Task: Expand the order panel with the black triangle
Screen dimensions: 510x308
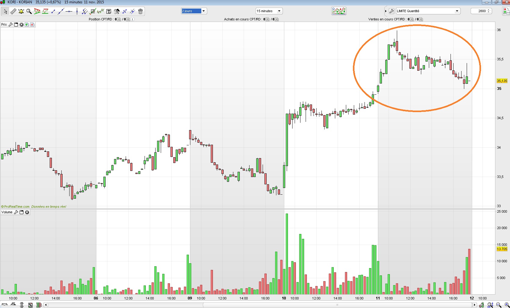Action: click(x=386, y=11)
